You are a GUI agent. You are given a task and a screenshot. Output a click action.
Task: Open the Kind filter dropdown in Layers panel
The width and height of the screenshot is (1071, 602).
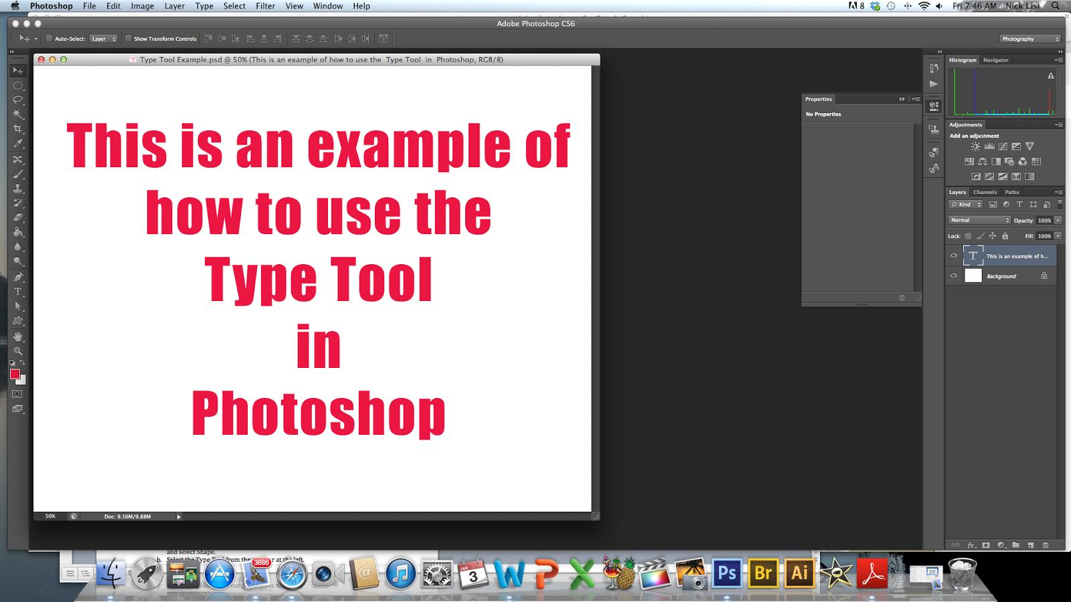[x=966, y=204]
